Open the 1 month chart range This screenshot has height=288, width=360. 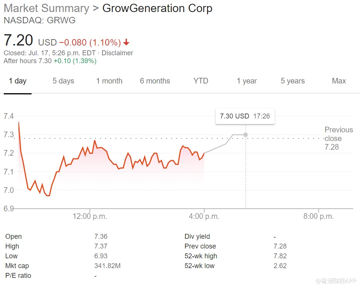coord(109,81)
